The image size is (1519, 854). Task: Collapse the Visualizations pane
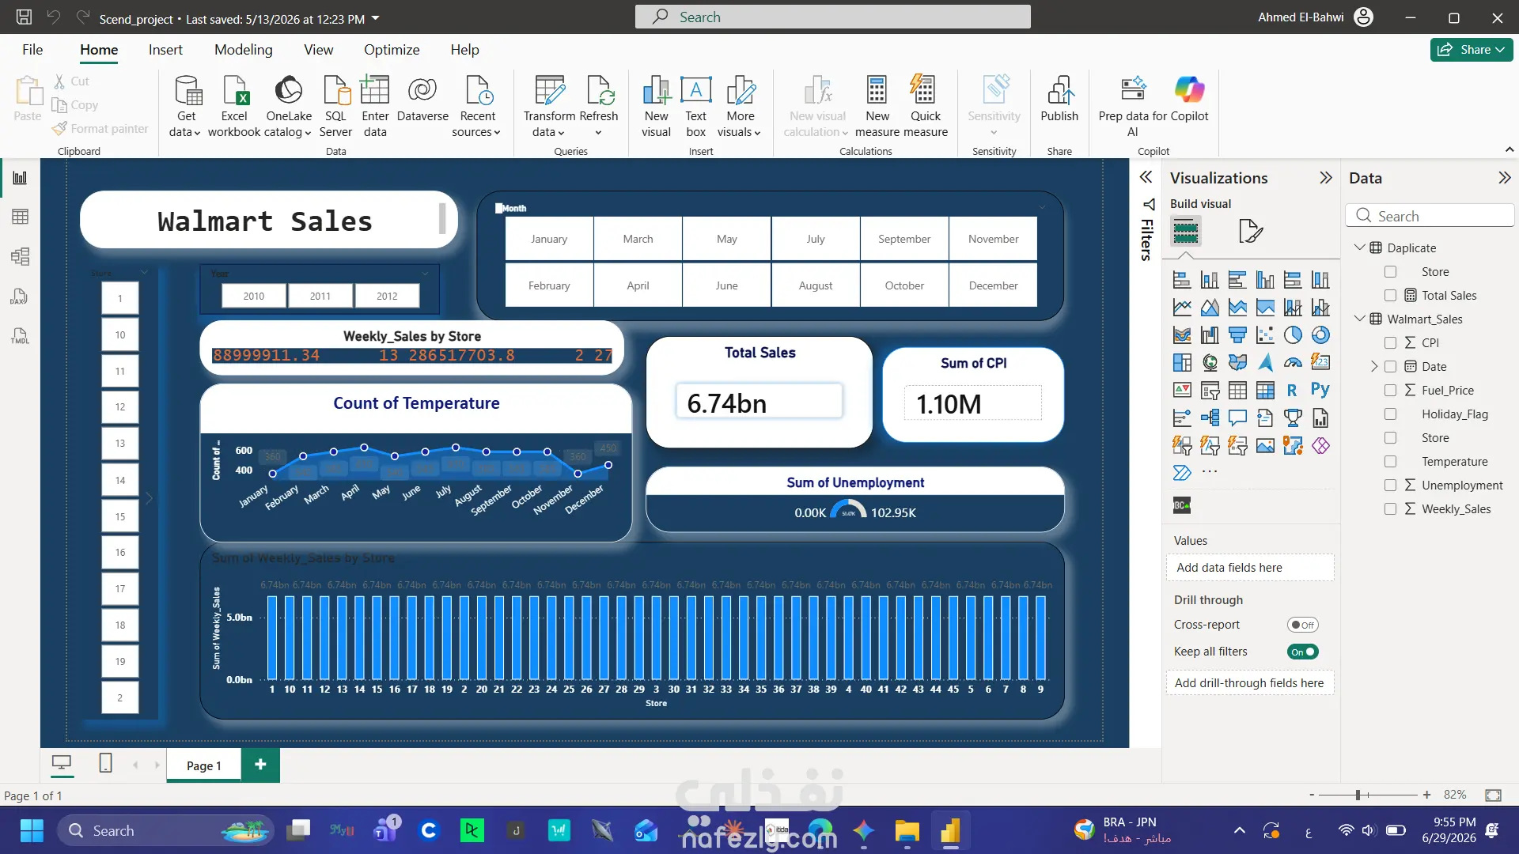click(1326, 178)
